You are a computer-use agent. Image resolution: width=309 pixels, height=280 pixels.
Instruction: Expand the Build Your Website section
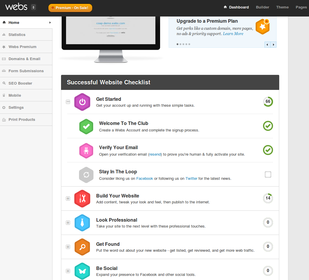(x=68, y=198)
